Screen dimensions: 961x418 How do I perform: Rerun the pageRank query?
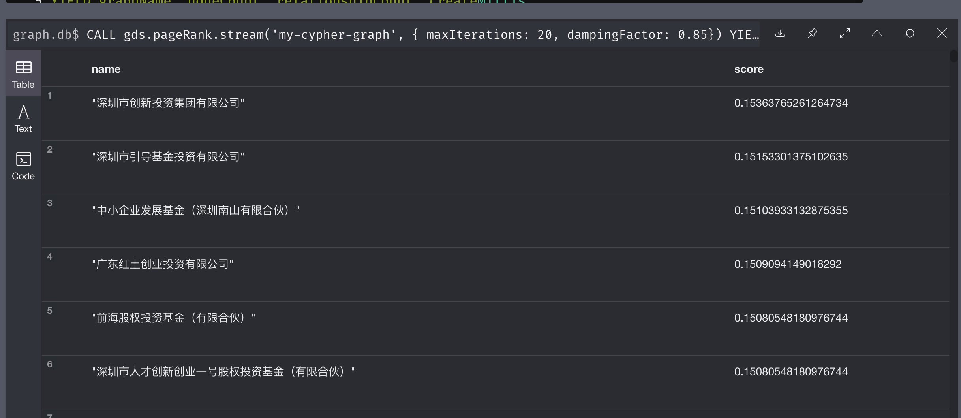[910, 34]
